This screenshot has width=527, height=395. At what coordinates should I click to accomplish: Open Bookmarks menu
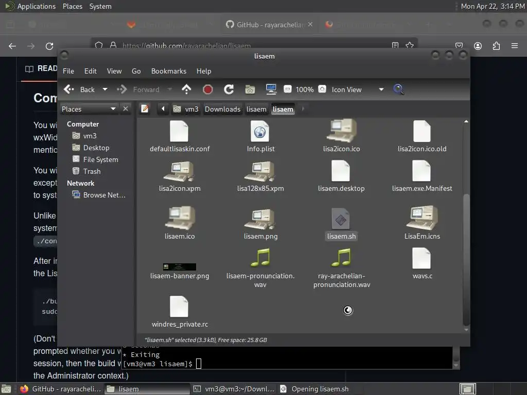(x=169, y=71)
